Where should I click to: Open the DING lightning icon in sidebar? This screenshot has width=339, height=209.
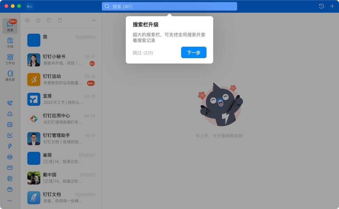[x=10, y=146]
